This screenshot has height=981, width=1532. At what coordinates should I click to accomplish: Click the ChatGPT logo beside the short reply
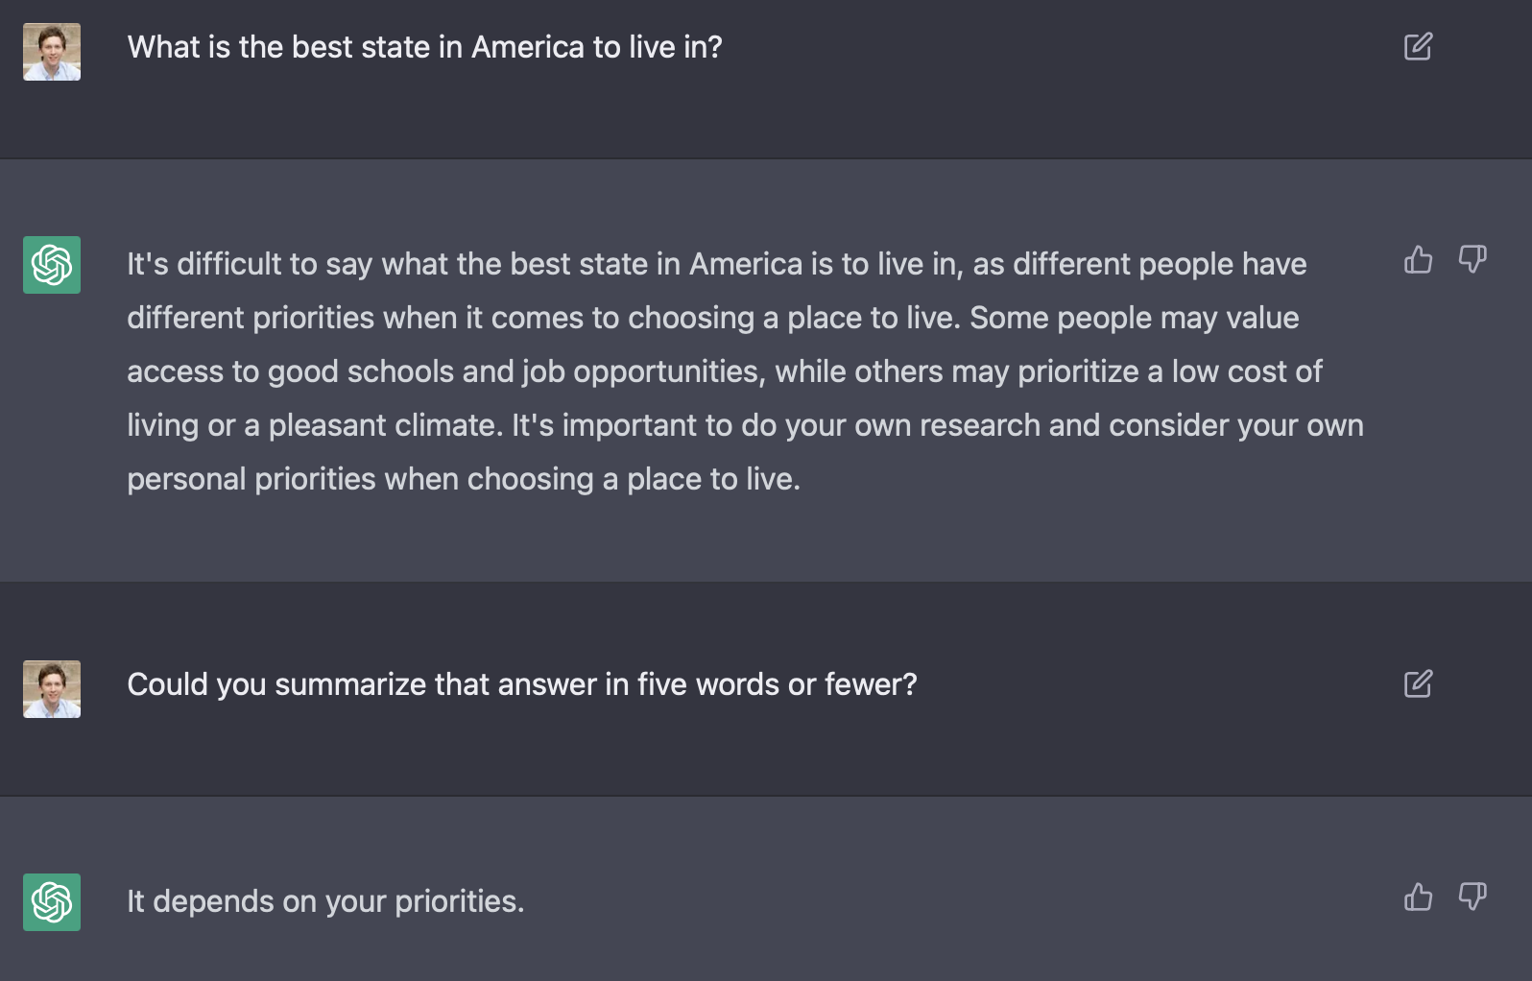(52, 902)
